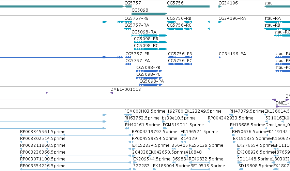Click the 369884 feature label

point(181,159)
